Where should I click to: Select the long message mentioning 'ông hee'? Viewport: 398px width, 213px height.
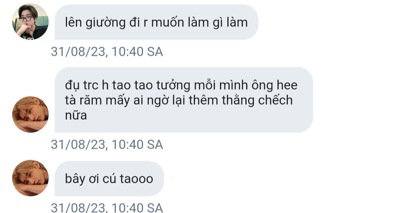[x=184, y=100]
